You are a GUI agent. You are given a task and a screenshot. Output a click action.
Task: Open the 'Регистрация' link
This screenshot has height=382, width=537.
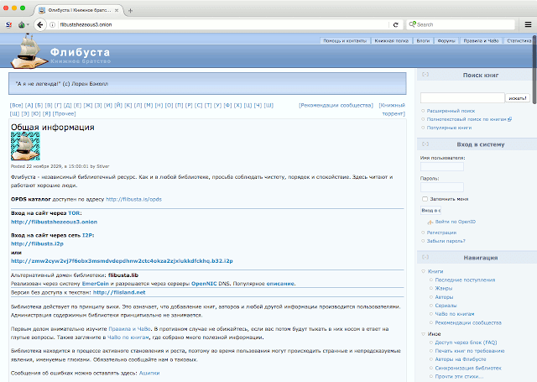[441, 232]
